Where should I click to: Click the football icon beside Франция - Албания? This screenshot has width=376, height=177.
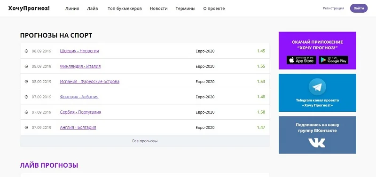click(26, 97)
